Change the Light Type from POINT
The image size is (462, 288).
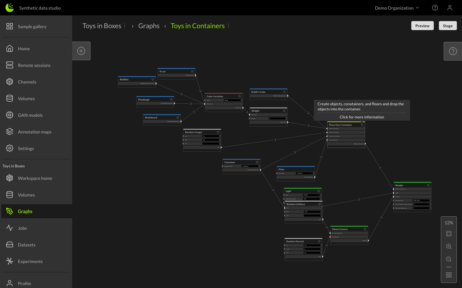(x=311, y=195)
